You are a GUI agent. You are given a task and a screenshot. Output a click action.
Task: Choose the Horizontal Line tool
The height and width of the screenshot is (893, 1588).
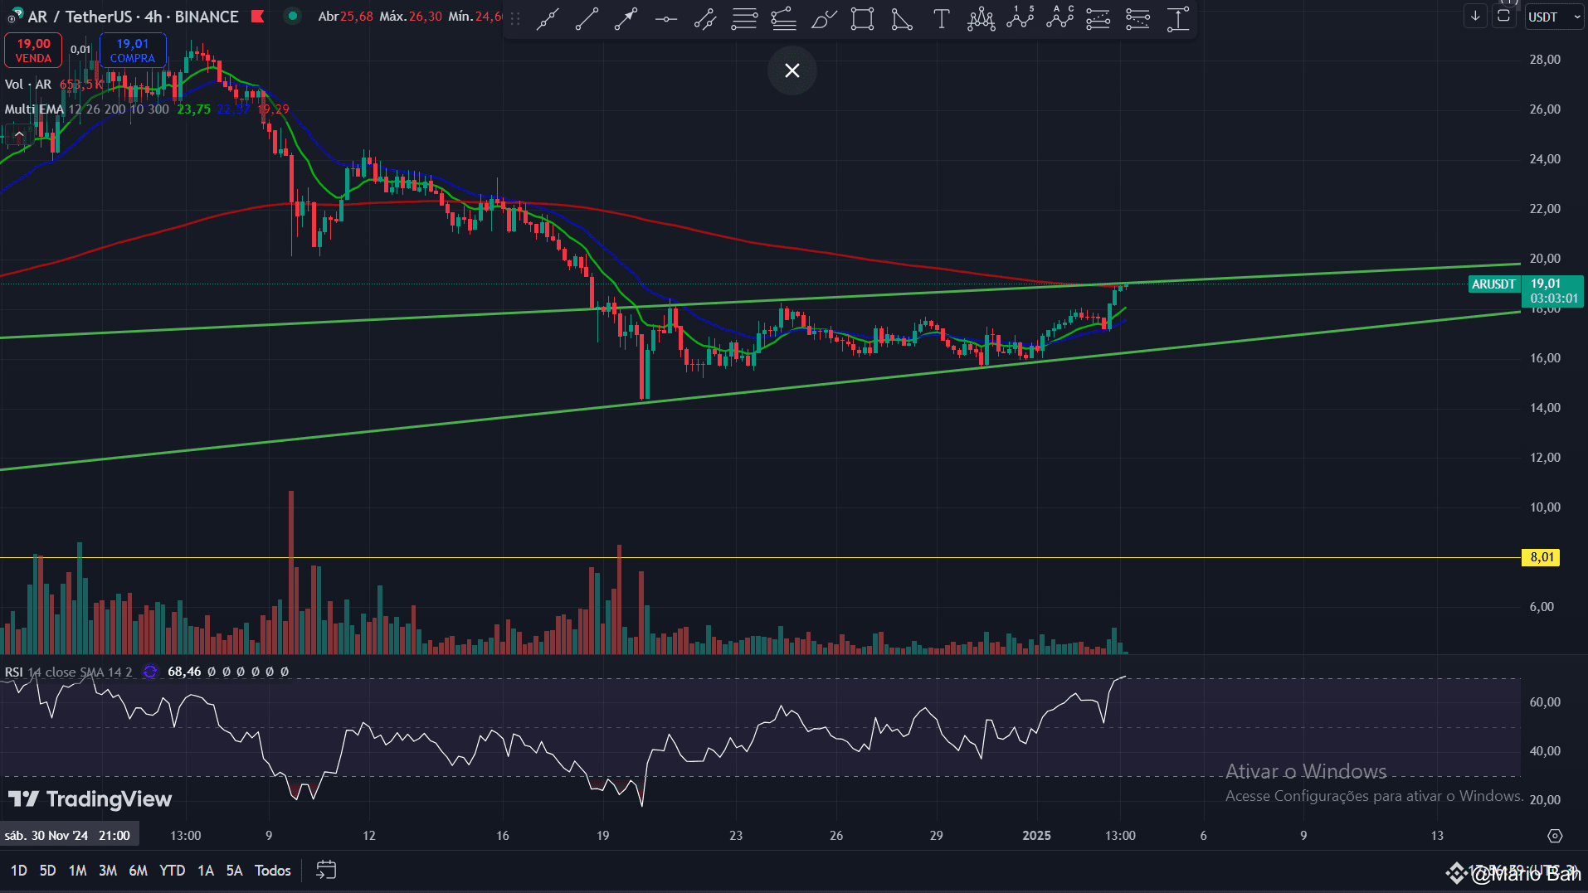coord(665,18)
